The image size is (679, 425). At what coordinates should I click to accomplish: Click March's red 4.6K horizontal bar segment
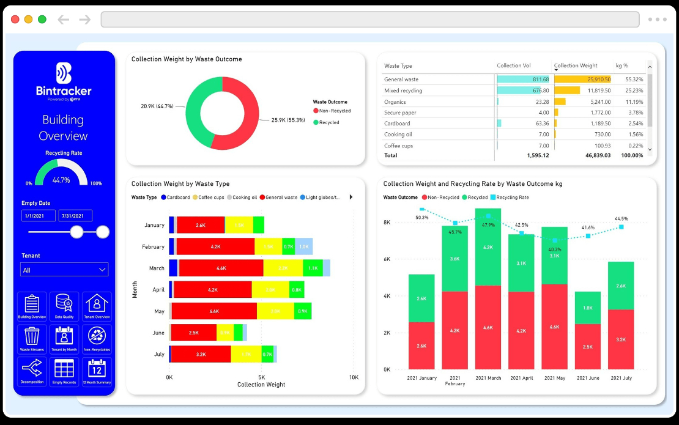(x=221, y=268)
